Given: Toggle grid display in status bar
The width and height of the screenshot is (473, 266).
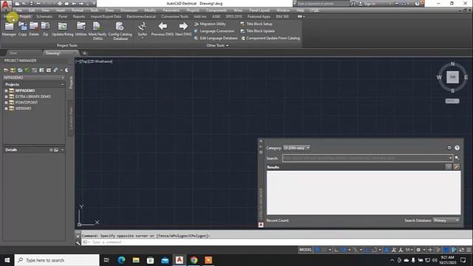Looking at the screenshot, I should click(317, 250).
